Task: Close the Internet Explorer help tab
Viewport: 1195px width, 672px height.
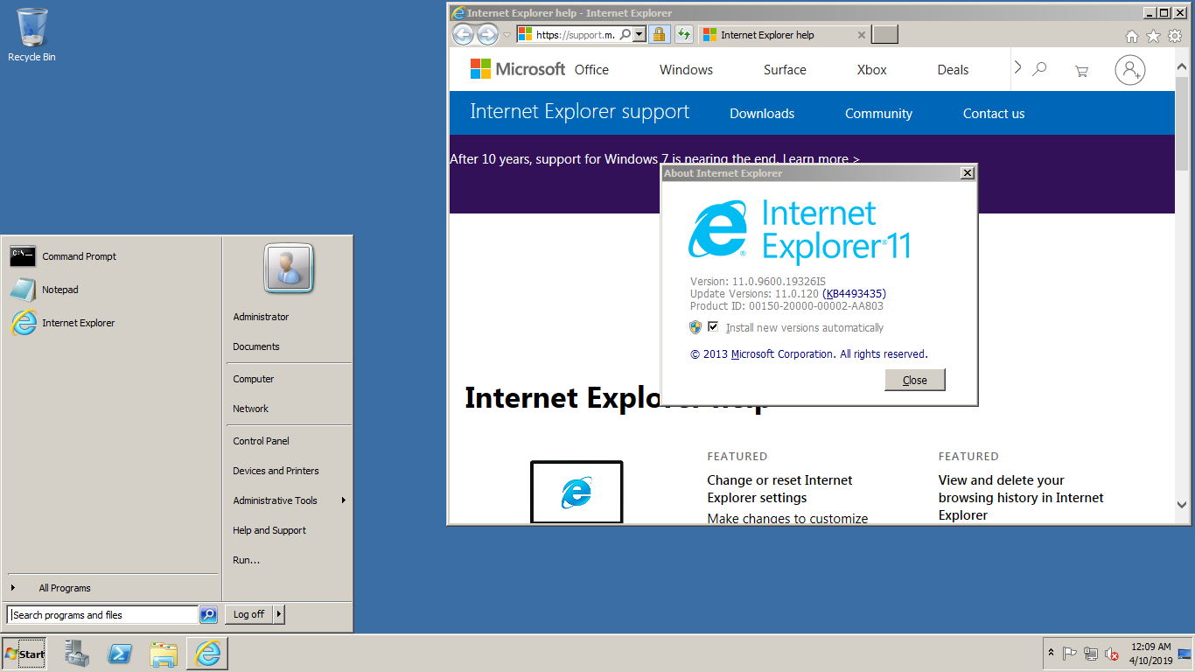Action: (x=862, y=35)
